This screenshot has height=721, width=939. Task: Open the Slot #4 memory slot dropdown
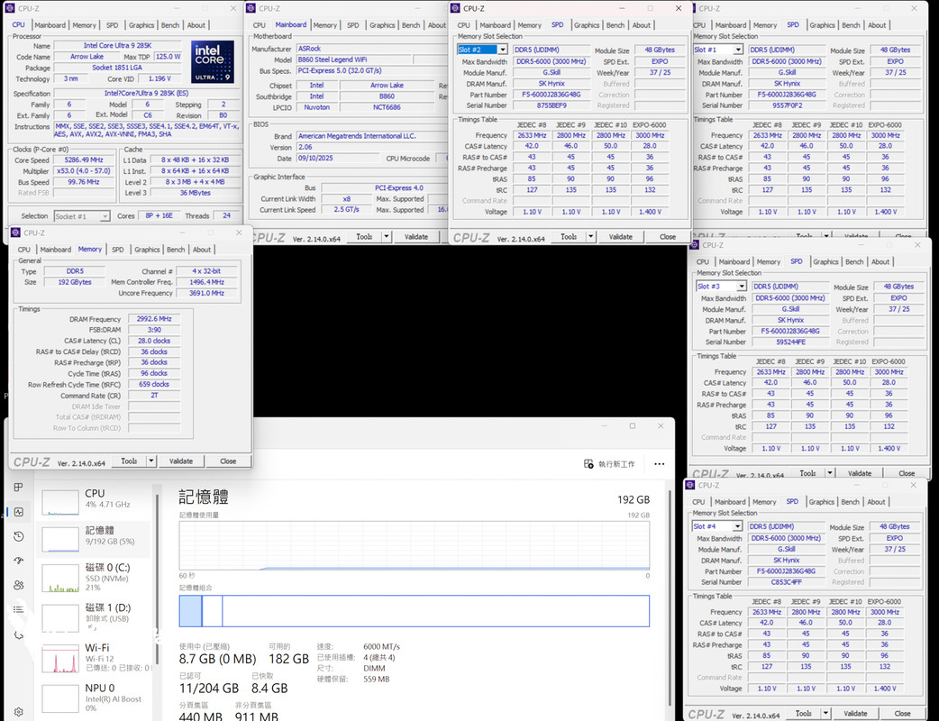738,526
